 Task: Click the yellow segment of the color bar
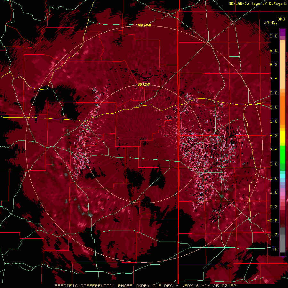tap(283, 137)
